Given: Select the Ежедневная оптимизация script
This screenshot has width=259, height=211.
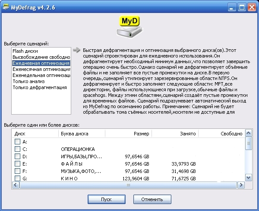Looking at the screenshot, I should point(41,63).
